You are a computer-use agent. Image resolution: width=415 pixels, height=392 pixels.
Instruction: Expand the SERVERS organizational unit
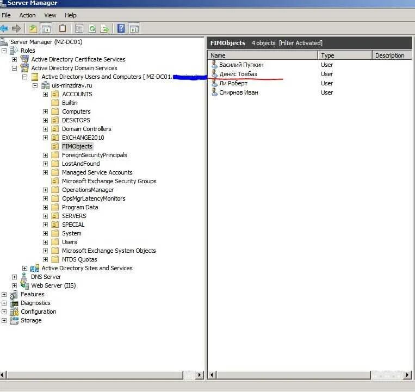(x=45, y=216)
